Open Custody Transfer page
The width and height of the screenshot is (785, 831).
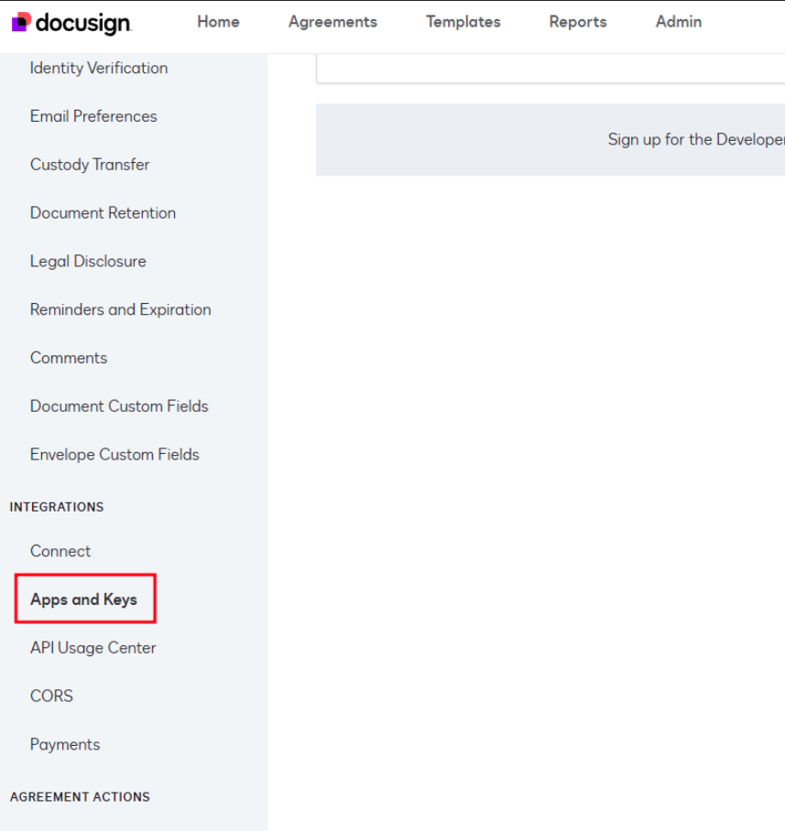click(x=90, y=165)
